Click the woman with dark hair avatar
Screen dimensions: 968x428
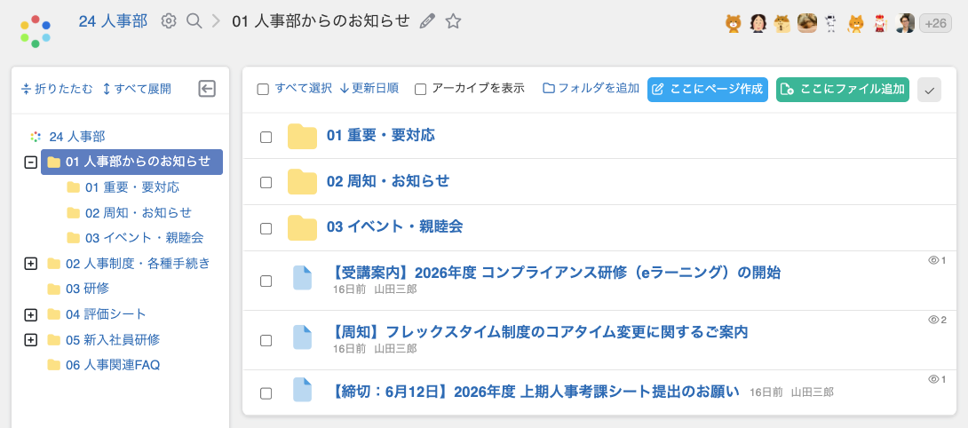click(x=758, y=23)
